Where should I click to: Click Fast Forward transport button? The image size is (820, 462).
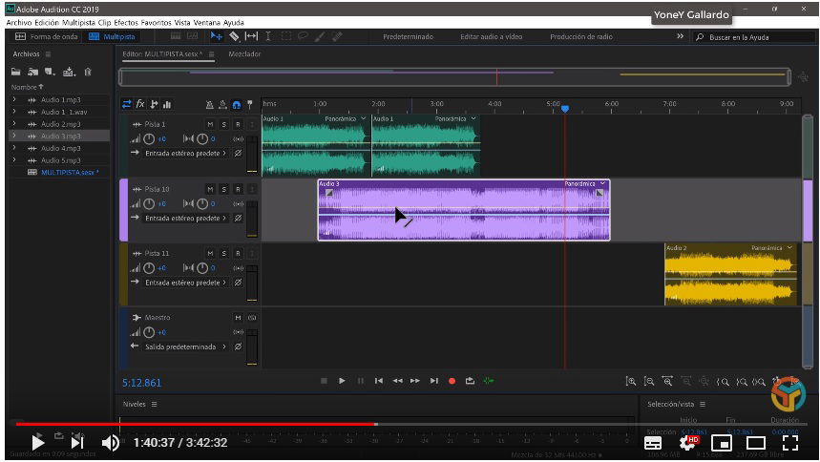[x=415, y=381]
